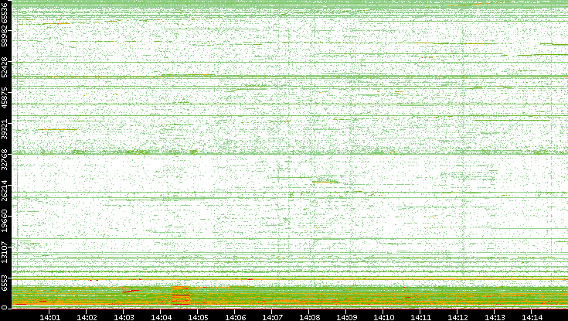568x321 pixels.
Task: Select the 6553 vertical axis label
Action: pos(5,282)
